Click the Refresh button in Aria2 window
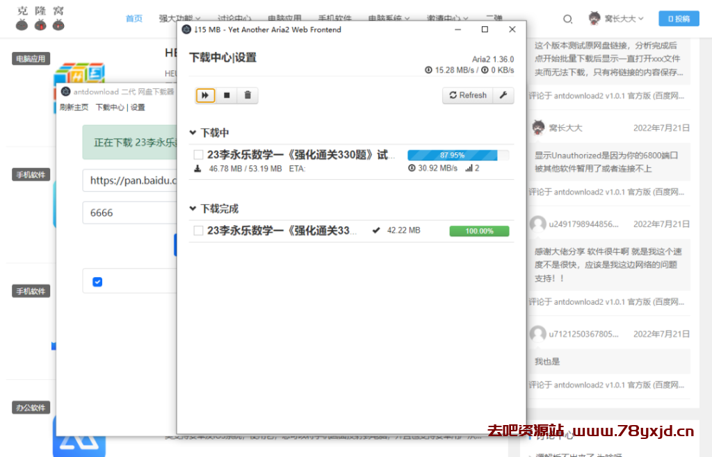Viewport: 712px width, 457px height. coord(468,95)
